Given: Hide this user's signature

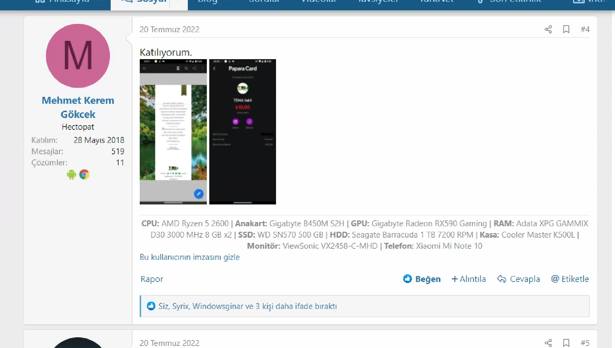Looking at the screenshot, I should pyautogui.click(x=190, y=257).
